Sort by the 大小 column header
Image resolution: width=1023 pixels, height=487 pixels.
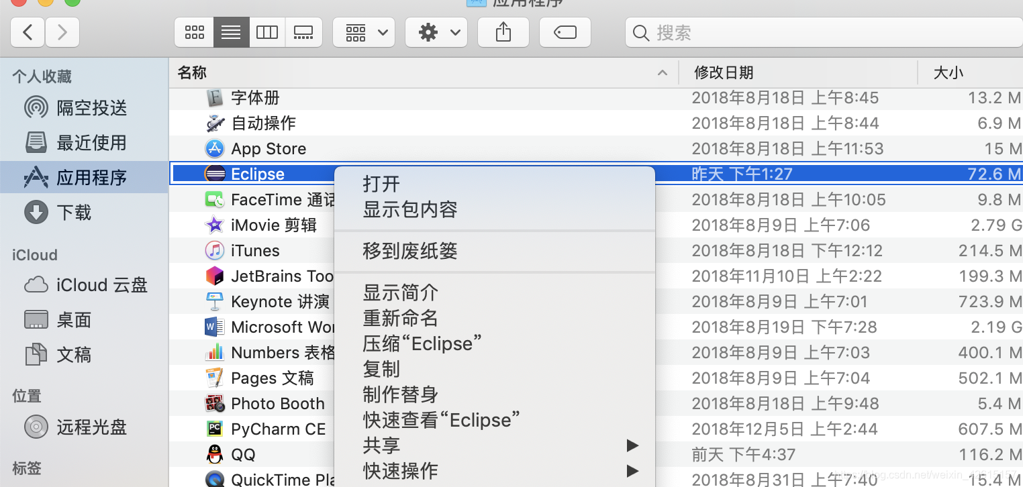click(970, 72)
